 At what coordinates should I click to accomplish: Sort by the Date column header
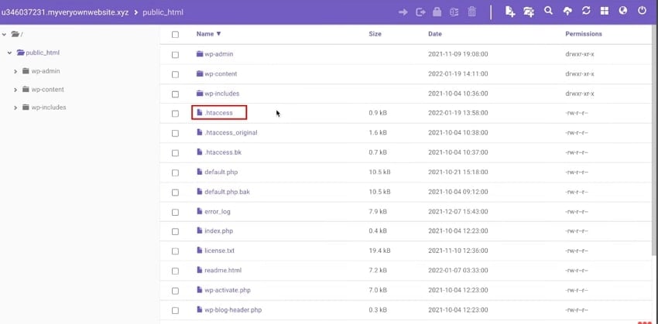coord(435,34)
